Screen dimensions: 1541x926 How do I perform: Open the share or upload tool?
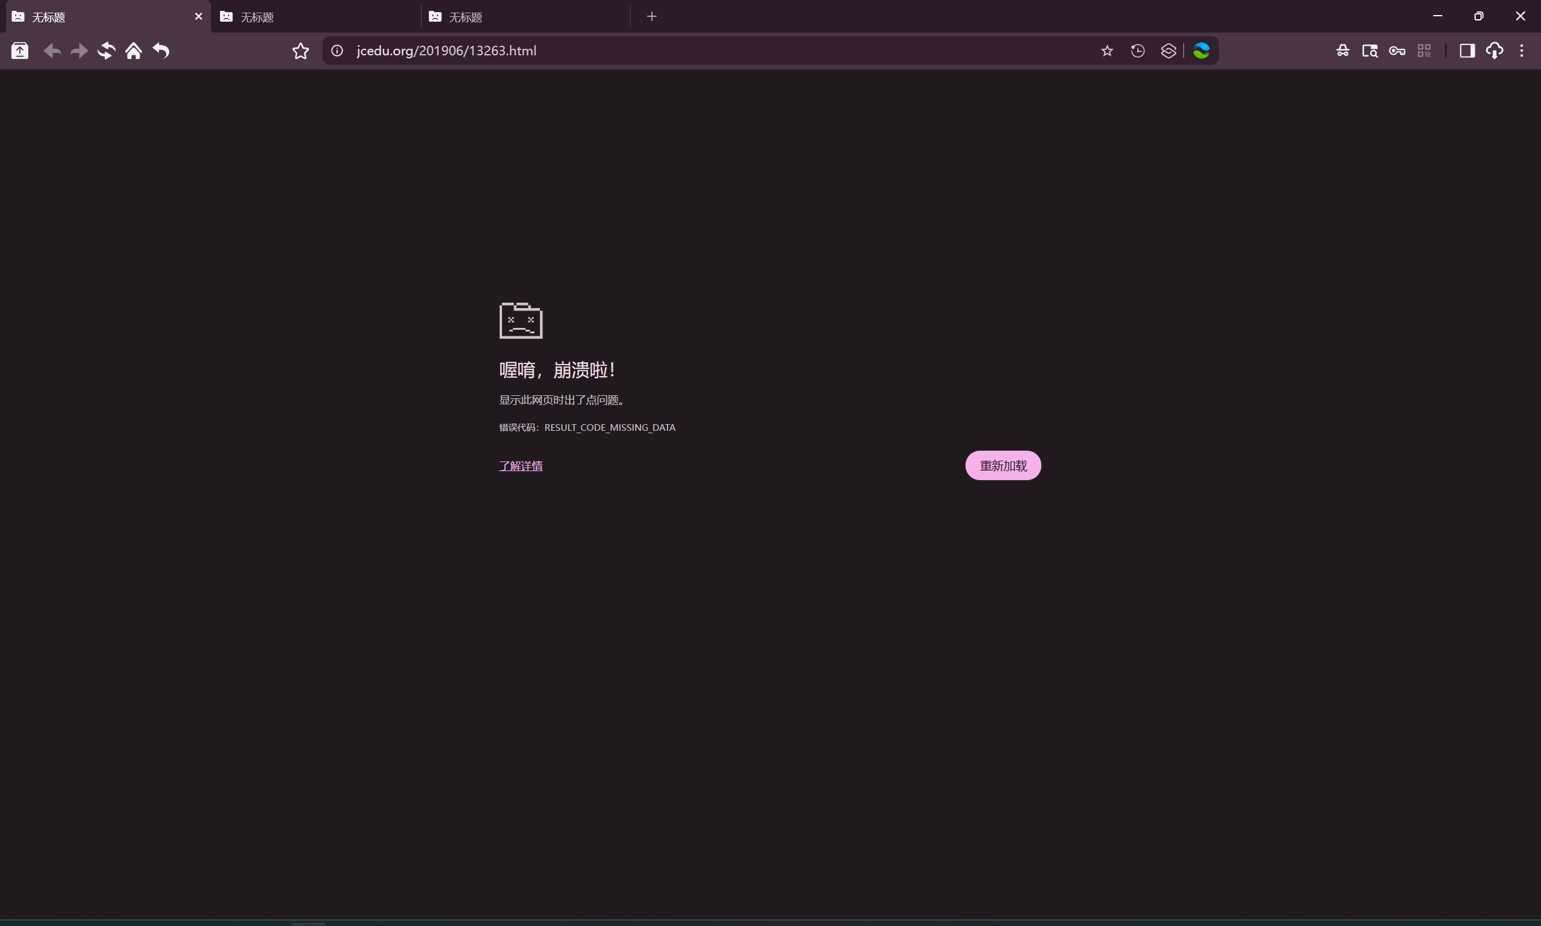pos(19,51)
